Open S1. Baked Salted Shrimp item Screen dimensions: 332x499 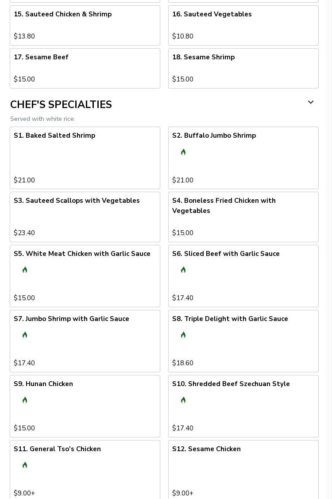[85, 158]
